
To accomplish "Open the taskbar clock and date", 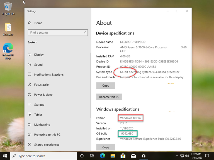I will 196,156.
